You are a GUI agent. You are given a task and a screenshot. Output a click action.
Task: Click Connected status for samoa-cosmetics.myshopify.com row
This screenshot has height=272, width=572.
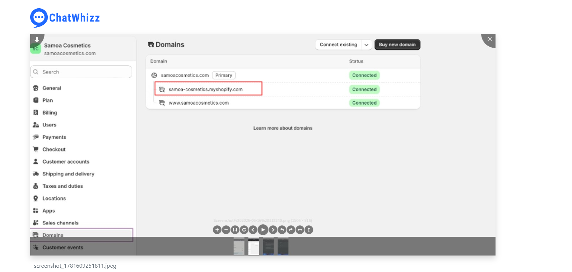click(x=364, y=90)
